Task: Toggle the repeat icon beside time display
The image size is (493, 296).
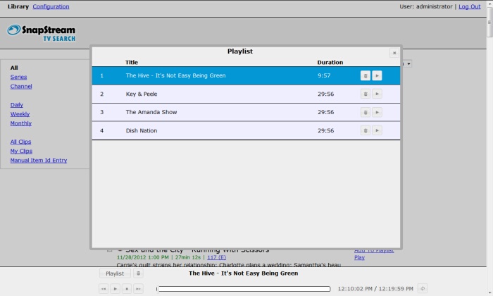Action: click(x=423, y=288)
